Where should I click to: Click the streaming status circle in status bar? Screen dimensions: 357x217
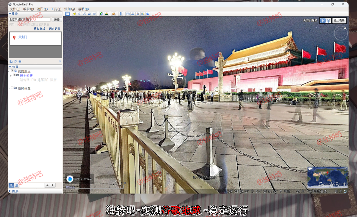point(345,191)
